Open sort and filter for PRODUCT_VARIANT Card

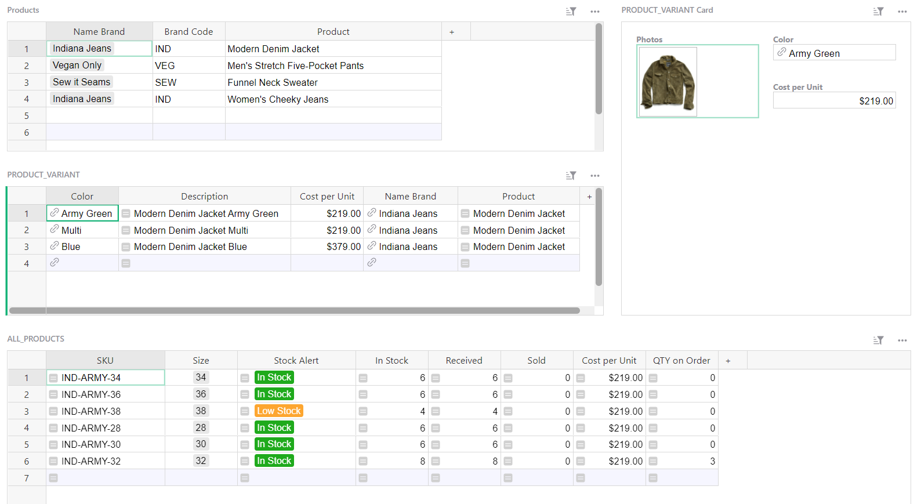(x=879, y=12)
